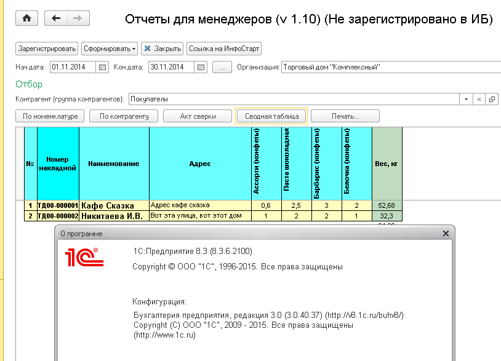501x361 pixels.
Task: Navigate back with the left arrow
Action: 56,18
